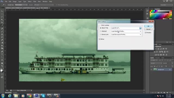Toggle Quick Mask mode
Viewport: 174px width, 98px height.
(2, 74)
